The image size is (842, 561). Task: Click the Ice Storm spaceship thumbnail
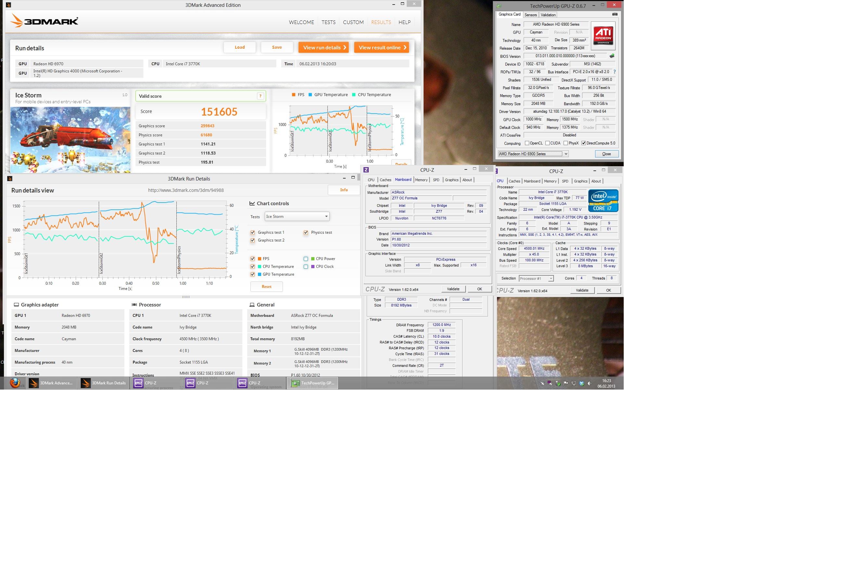click(70, 140)
